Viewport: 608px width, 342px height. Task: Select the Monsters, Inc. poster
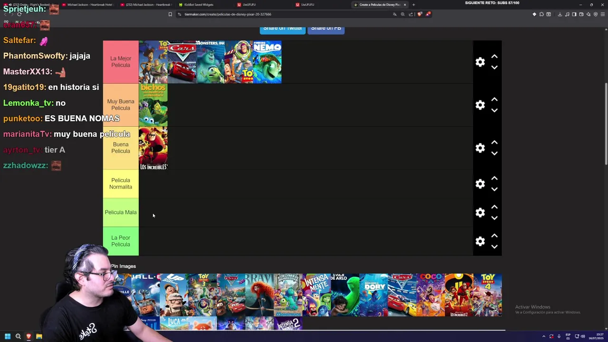click(x=210, y=62)
